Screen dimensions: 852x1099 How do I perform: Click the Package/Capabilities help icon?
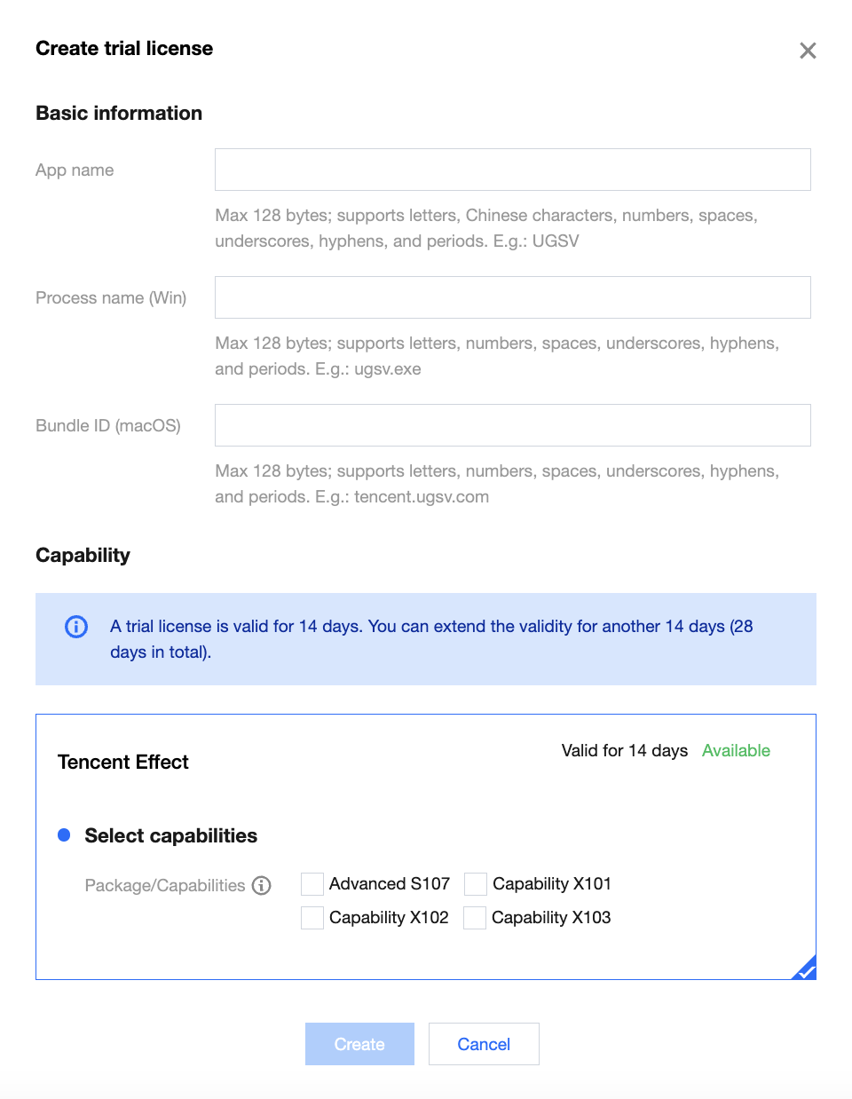coord(261,885)
